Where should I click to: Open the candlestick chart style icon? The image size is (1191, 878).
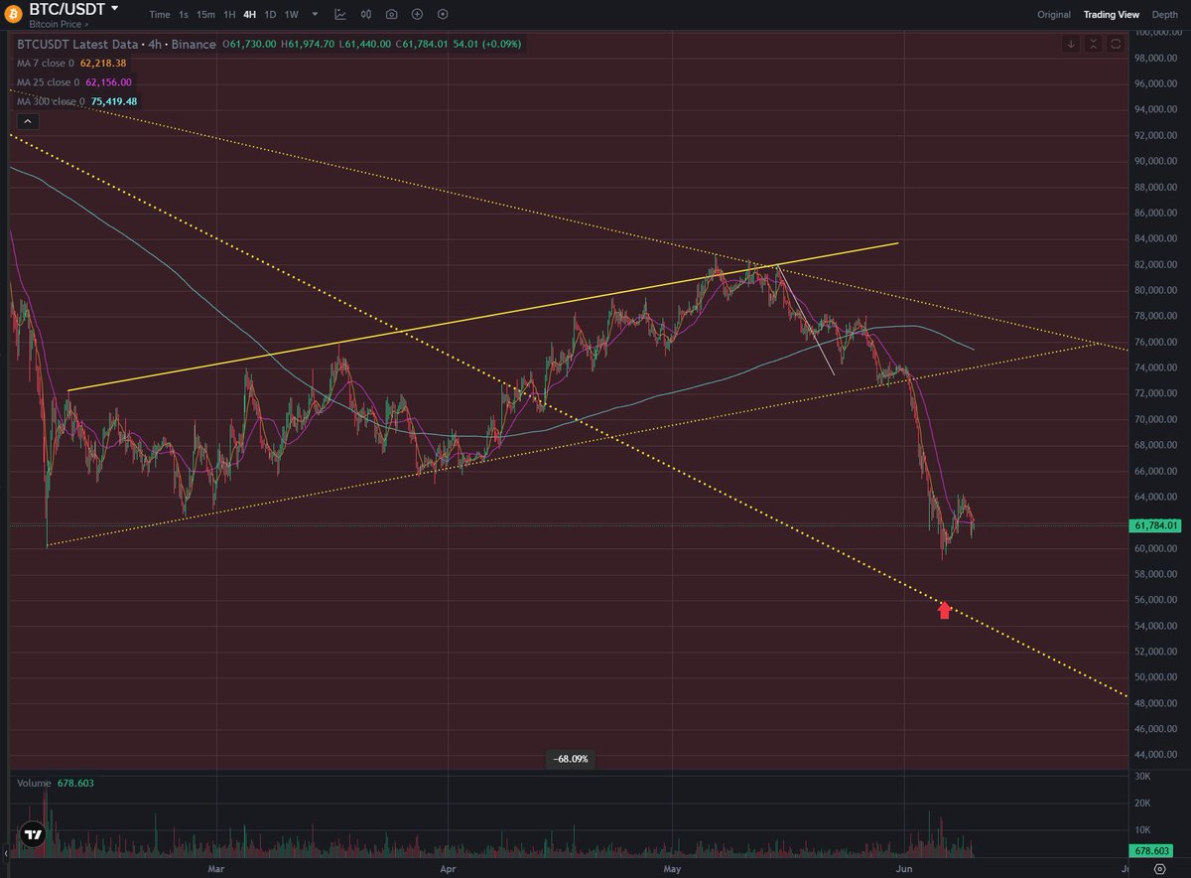tap(366, 15)
